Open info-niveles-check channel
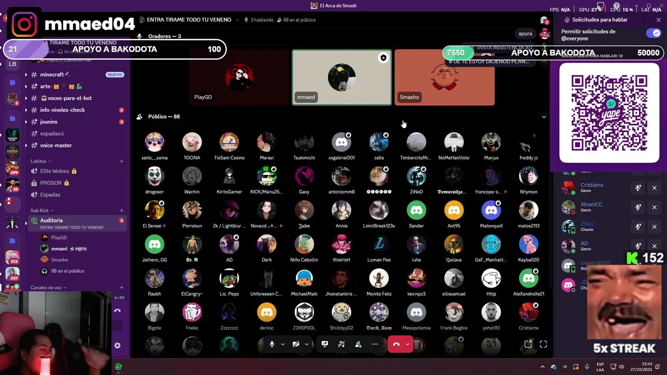The height and width of the screenshot is (375, 667). click(x=77, y=110)
